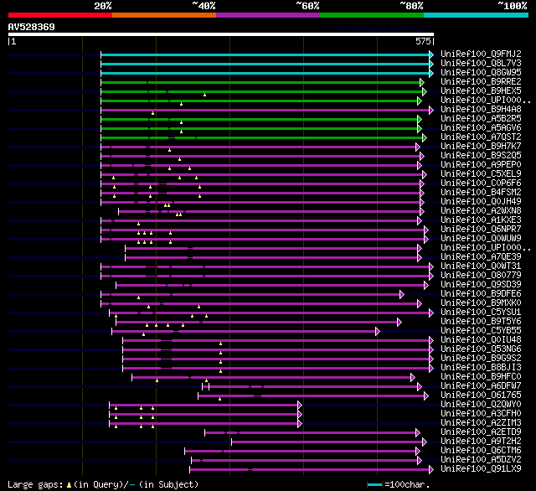Click the UniRef100_A7QE39 label

pyautogui.click(x=481, y=256)
